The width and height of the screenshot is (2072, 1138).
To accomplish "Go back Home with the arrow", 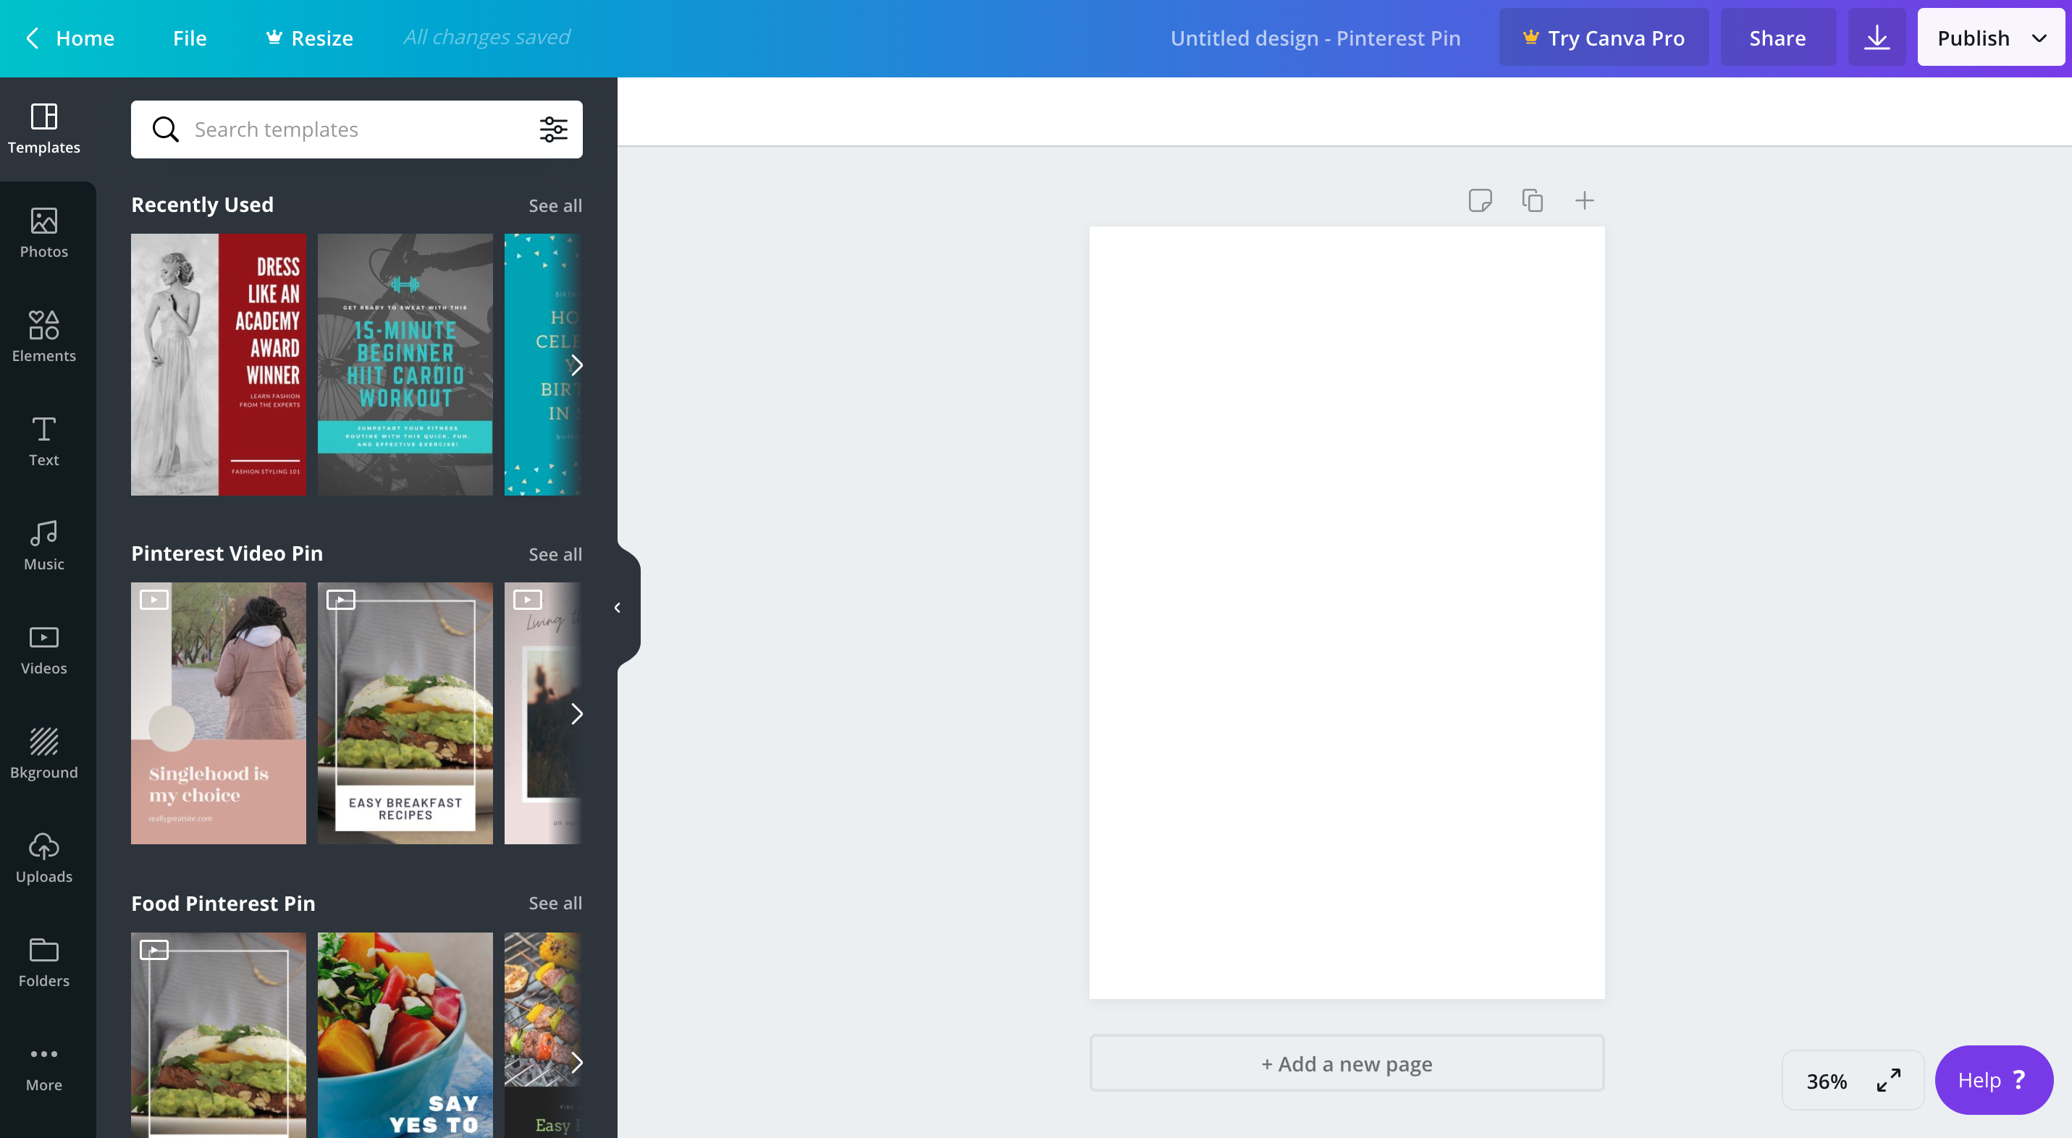I will (70, 38).
